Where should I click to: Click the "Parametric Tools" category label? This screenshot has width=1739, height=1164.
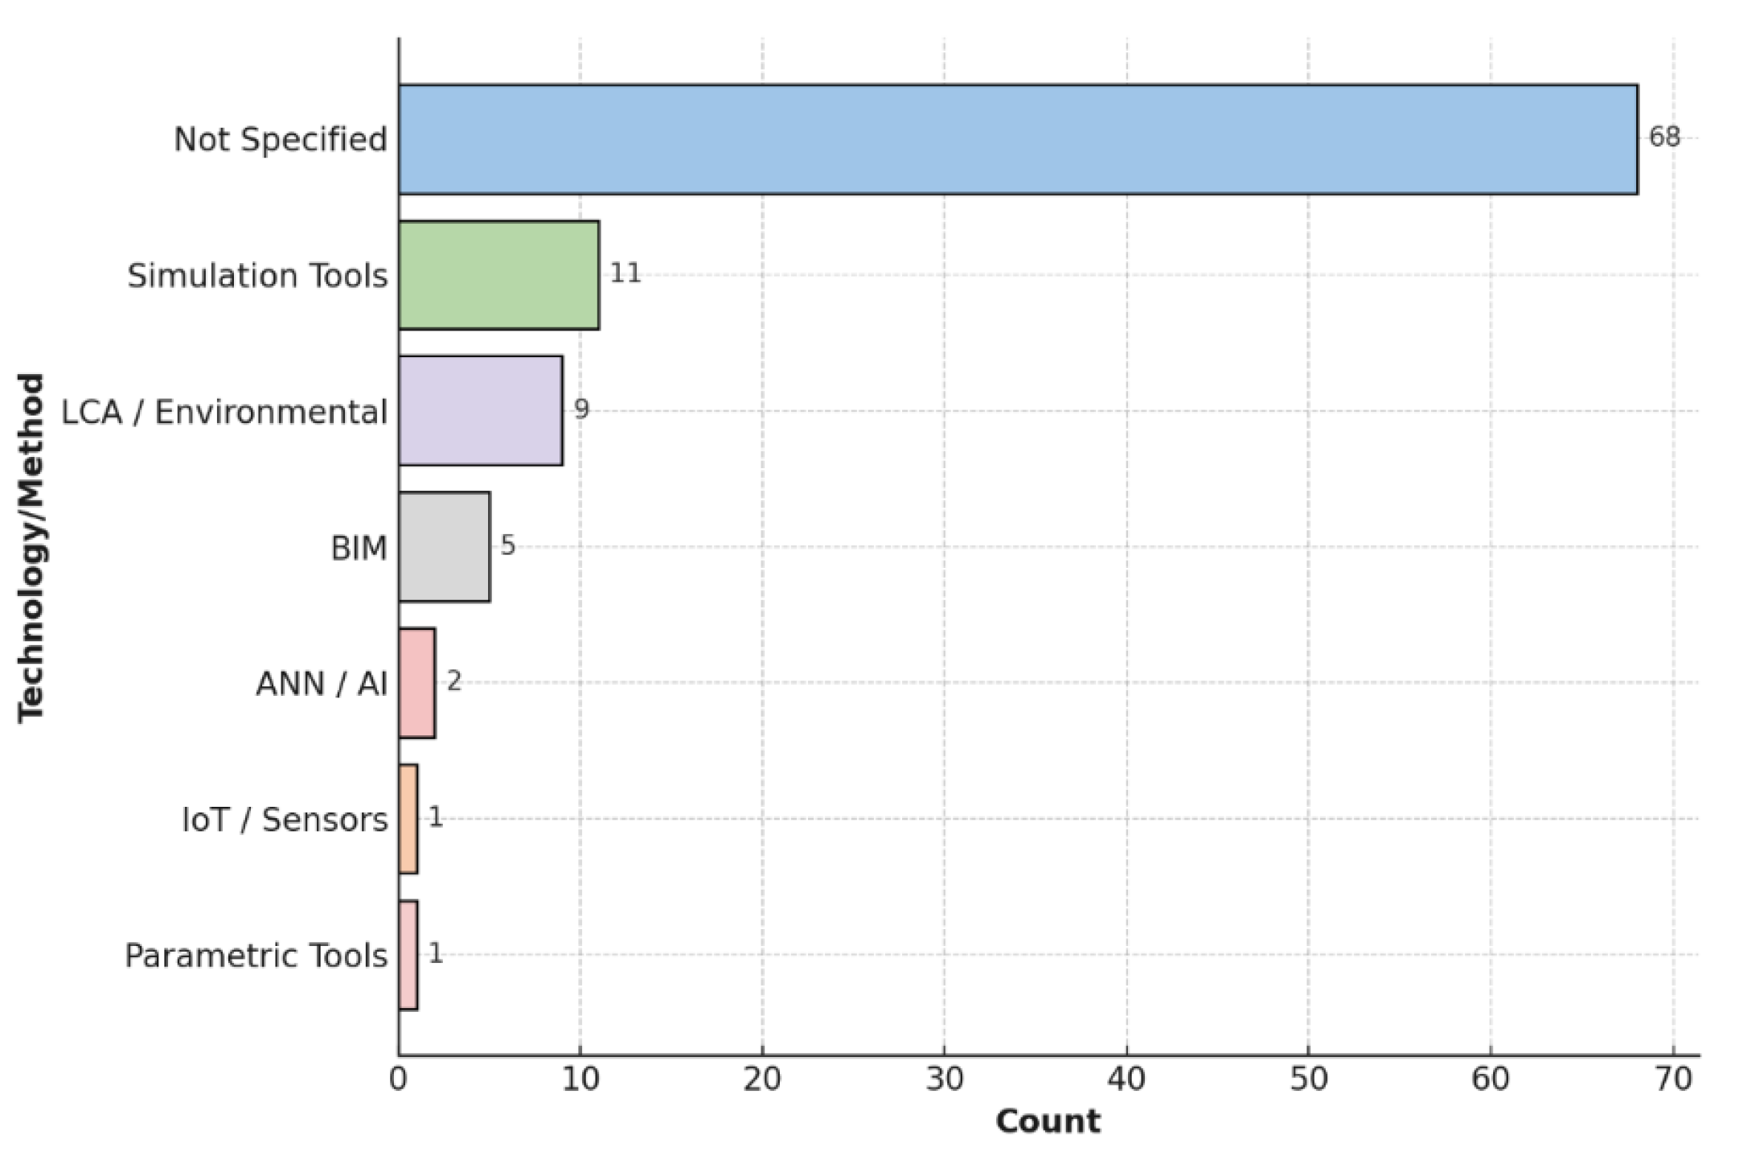point(256,956)
